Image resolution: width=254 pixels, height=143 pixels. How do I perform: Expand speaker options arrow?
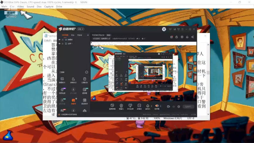(161, 106)
